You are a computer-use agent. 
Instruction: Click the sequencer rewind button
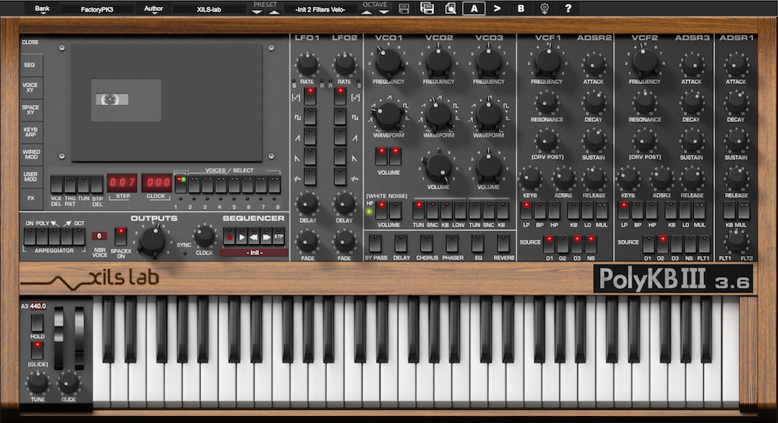(x=254, y=236)
